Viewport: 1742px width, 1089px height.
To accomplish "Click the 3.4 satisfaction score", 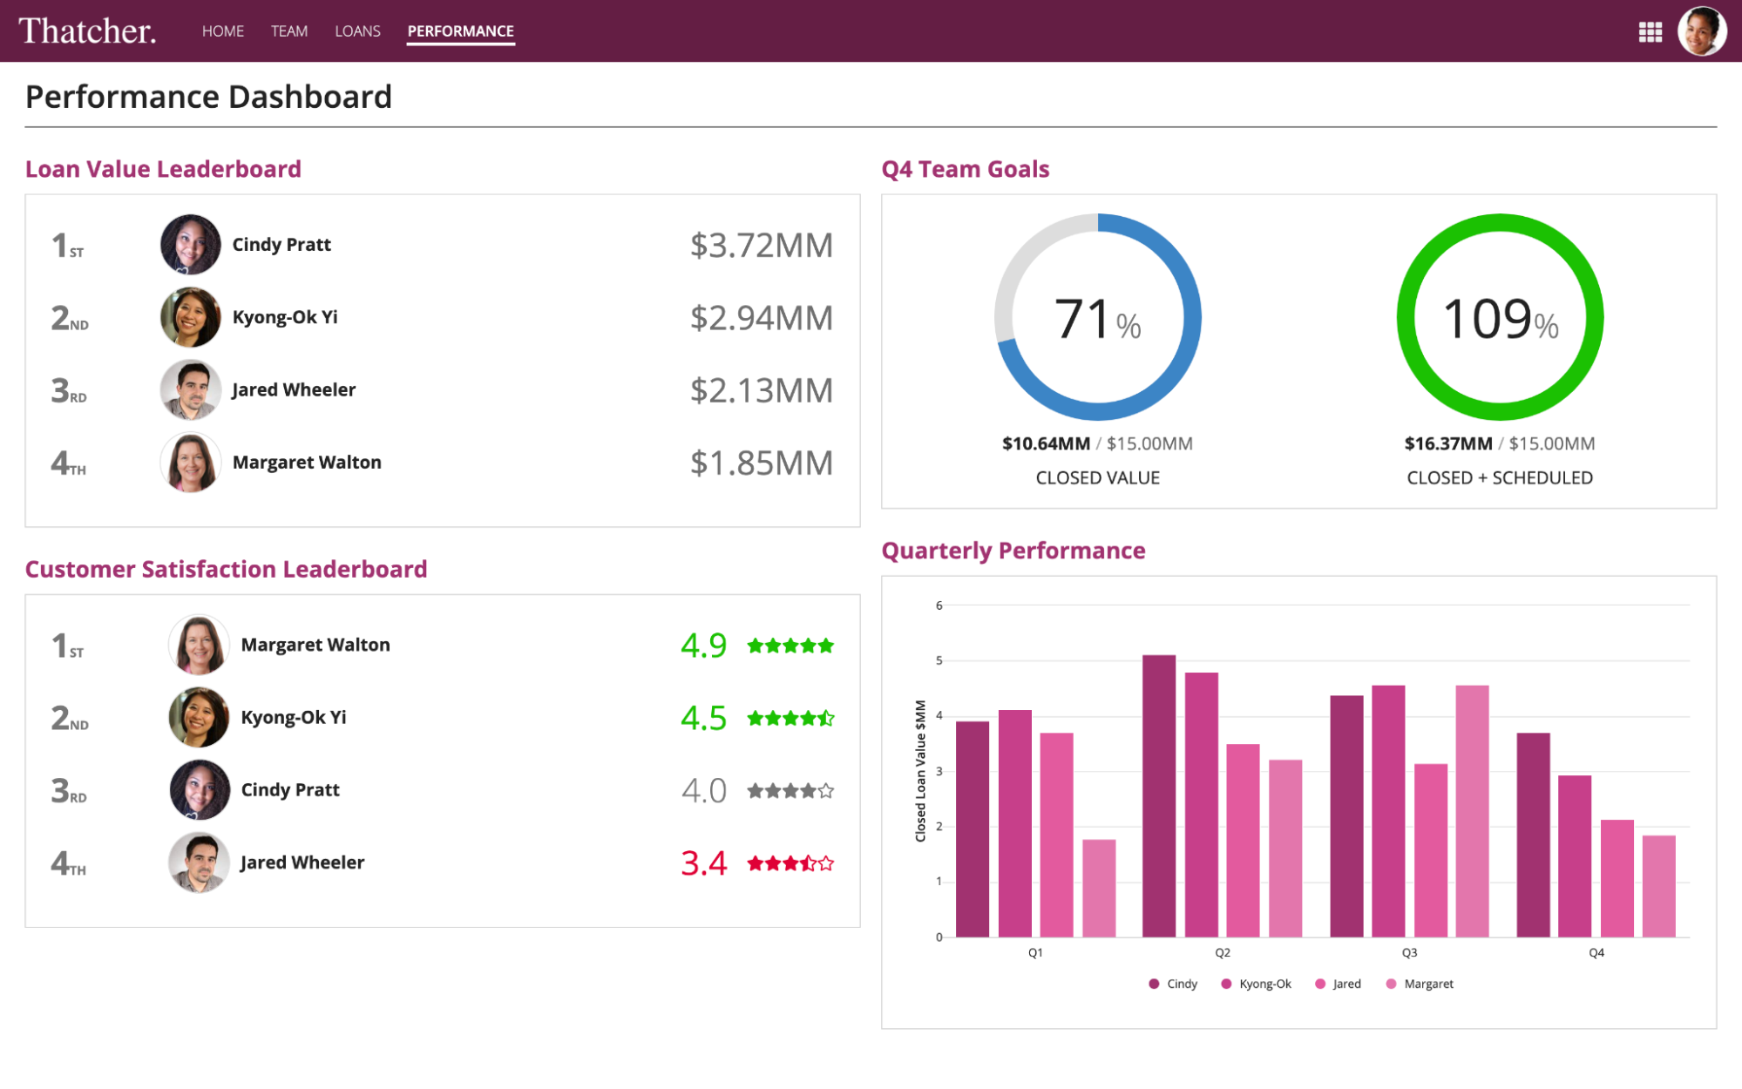I will [703, 863].
